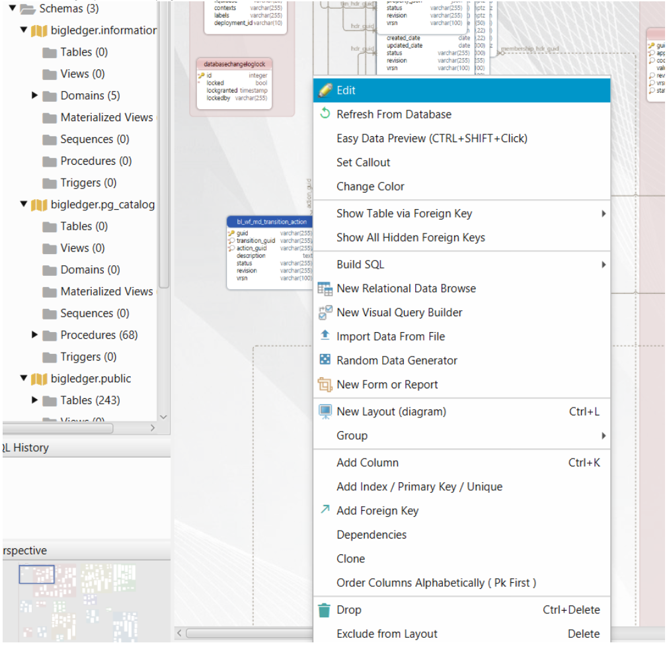The width and height of the screenshot is (669, 647).
Task: Choose Clone from the context menu
Action: click(x=350, y=559)
